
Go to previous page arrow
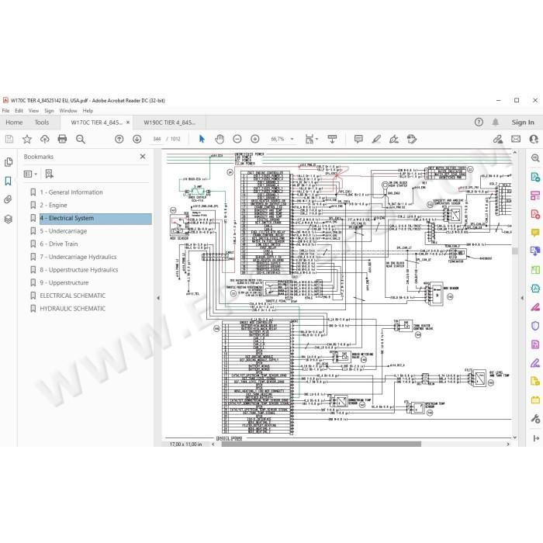point(119,139)
